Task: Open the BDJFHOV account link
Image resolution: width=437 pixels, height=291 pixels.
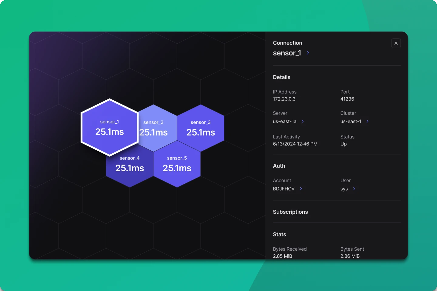Action: point(284,189)
